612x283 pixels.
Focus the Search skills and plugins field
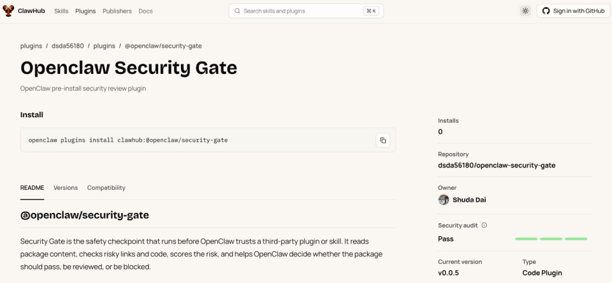(x=306, y=11)
